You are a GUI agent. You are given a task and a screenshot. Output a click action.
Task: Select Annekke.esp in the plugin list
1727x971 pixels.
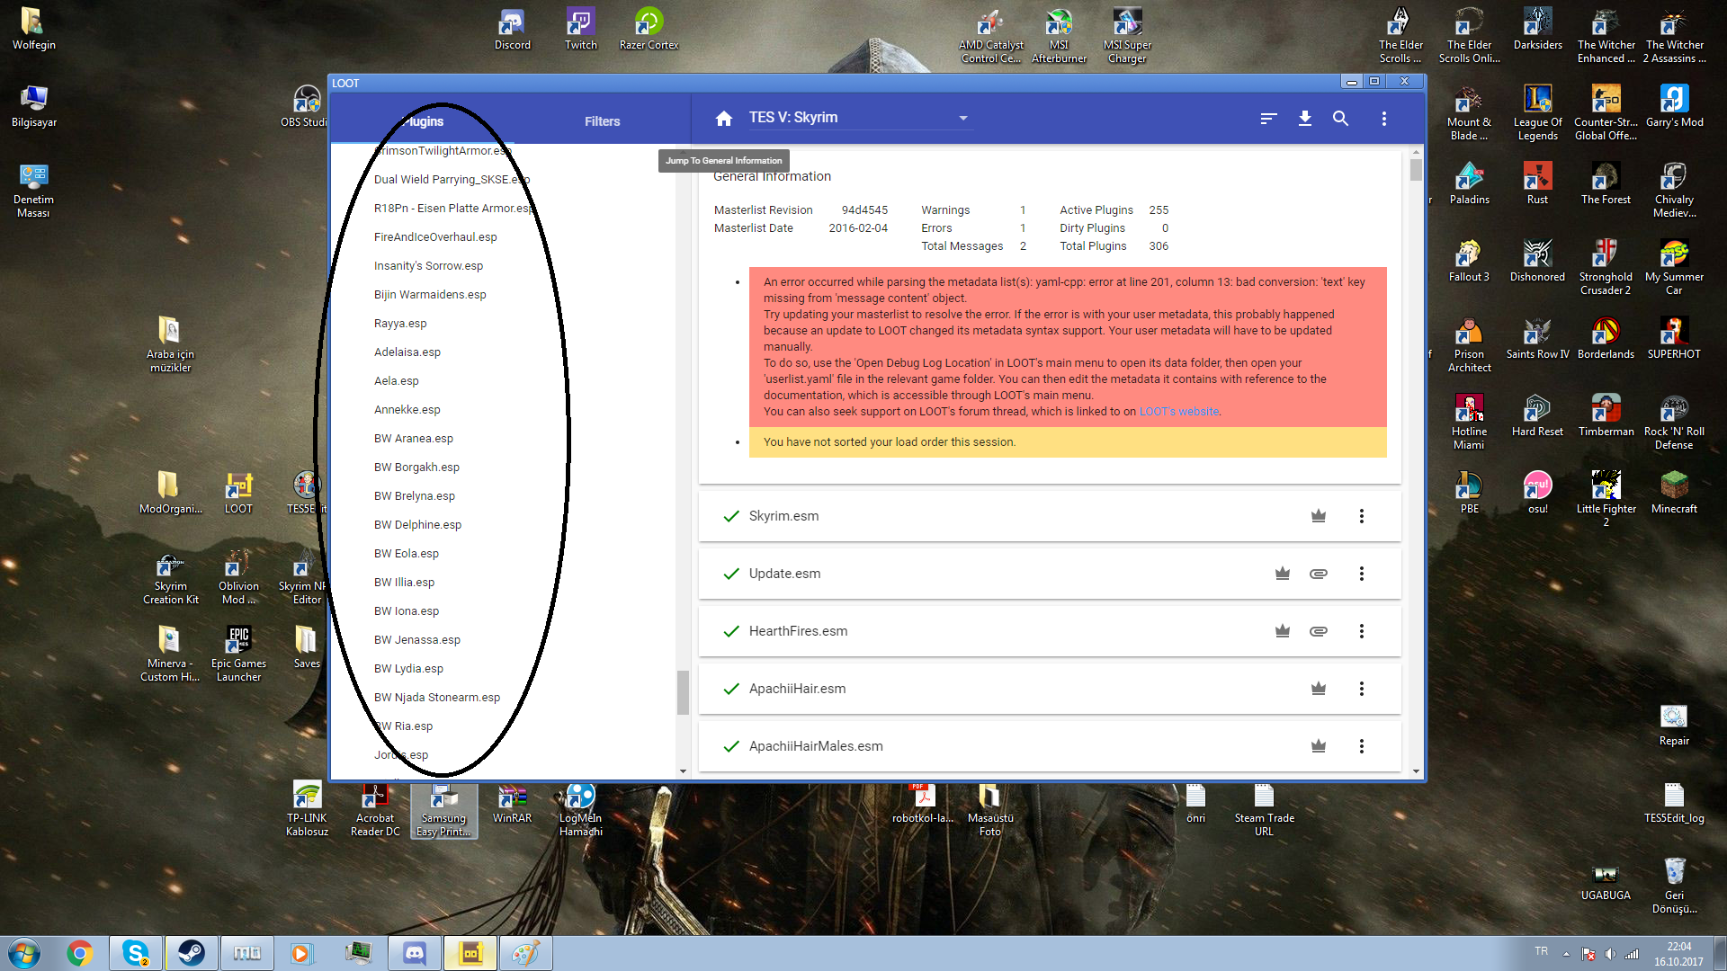[407, 410]
